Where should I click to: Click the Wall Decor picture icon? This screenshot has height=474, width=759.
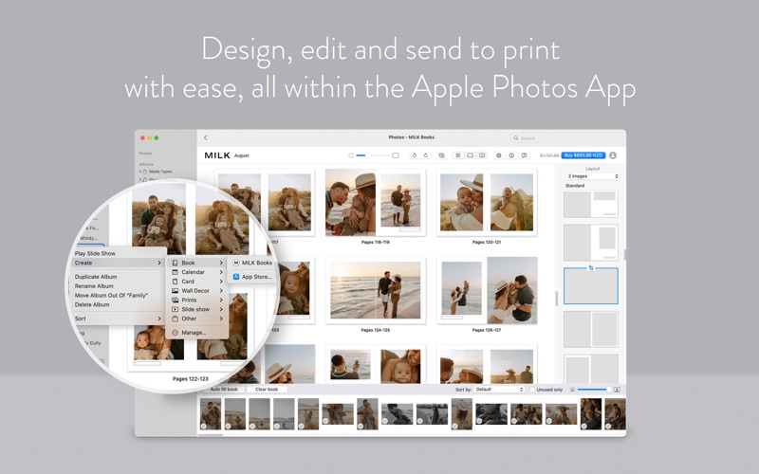tap(176, 291)
